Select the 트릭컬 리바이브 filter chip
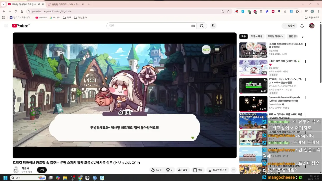This screenshot has width=322, height=181. pyautogui.click(x=275, y=36)
